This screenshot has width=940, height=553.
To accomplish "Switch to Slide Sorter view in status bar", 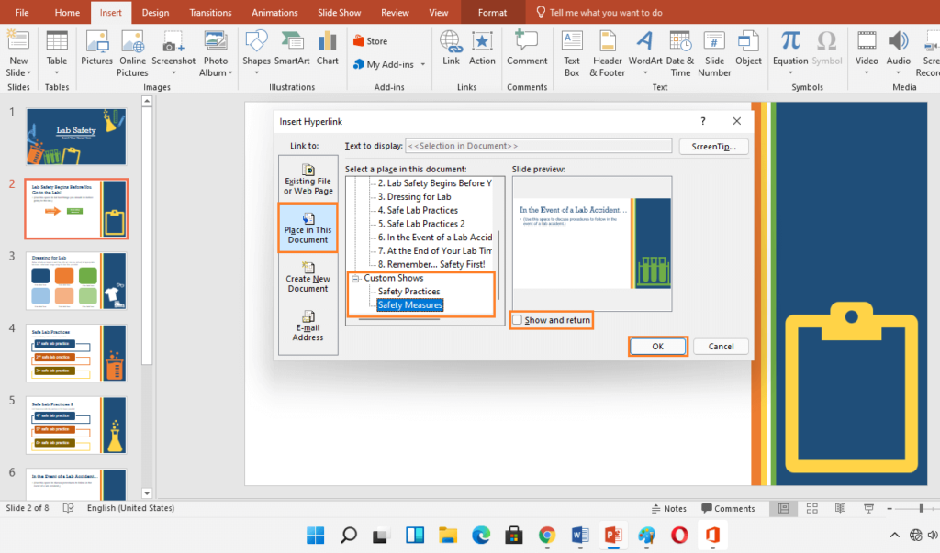I will point(812,508).
